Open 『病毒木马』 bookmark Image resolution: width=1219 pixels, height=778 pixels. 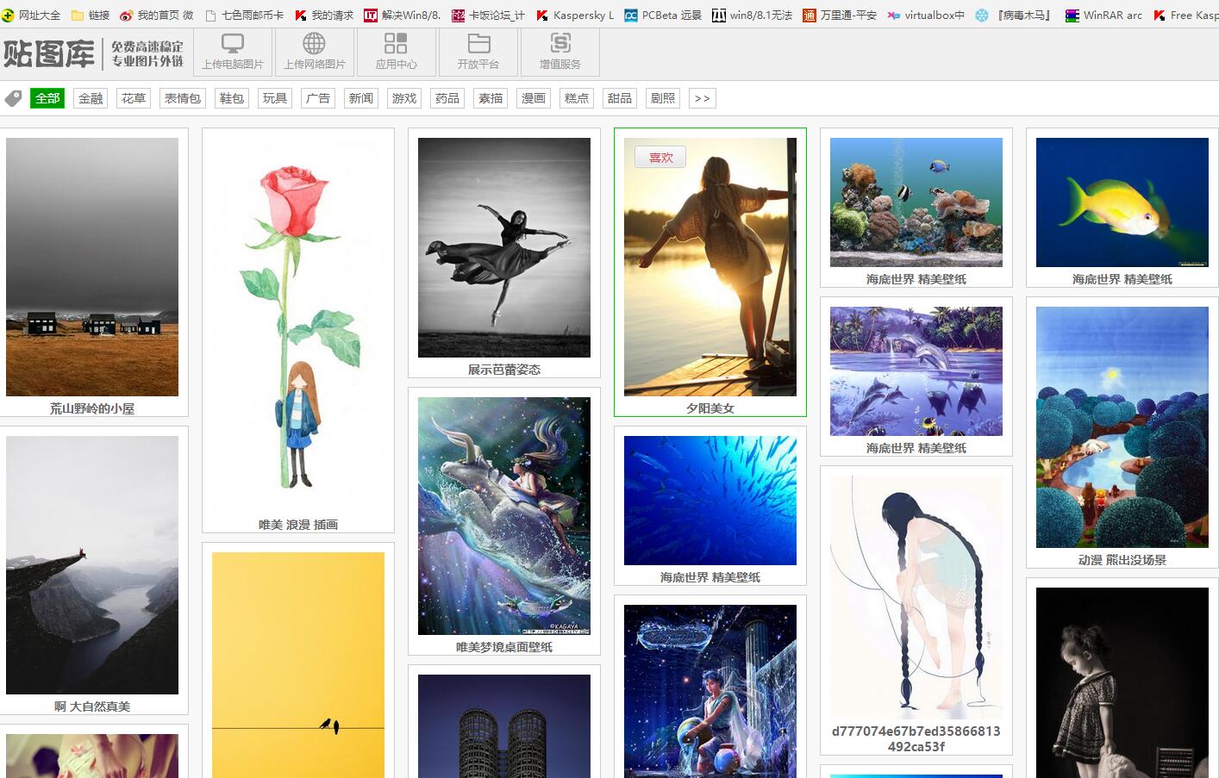click(1015, 15)
